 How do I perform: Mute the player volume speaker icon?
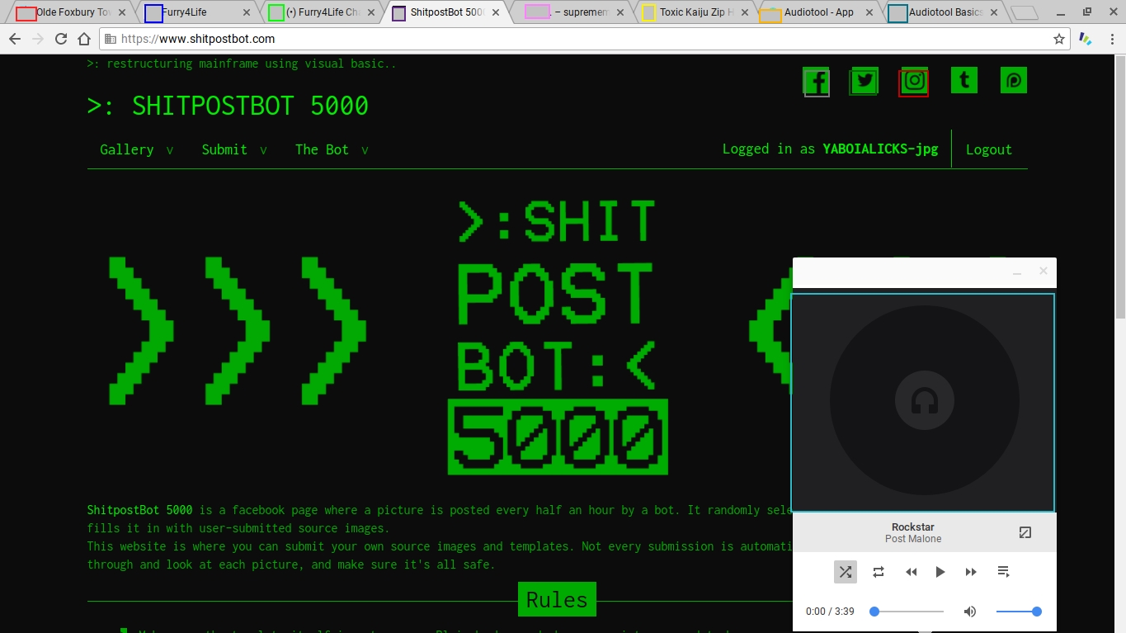point(970,612)
